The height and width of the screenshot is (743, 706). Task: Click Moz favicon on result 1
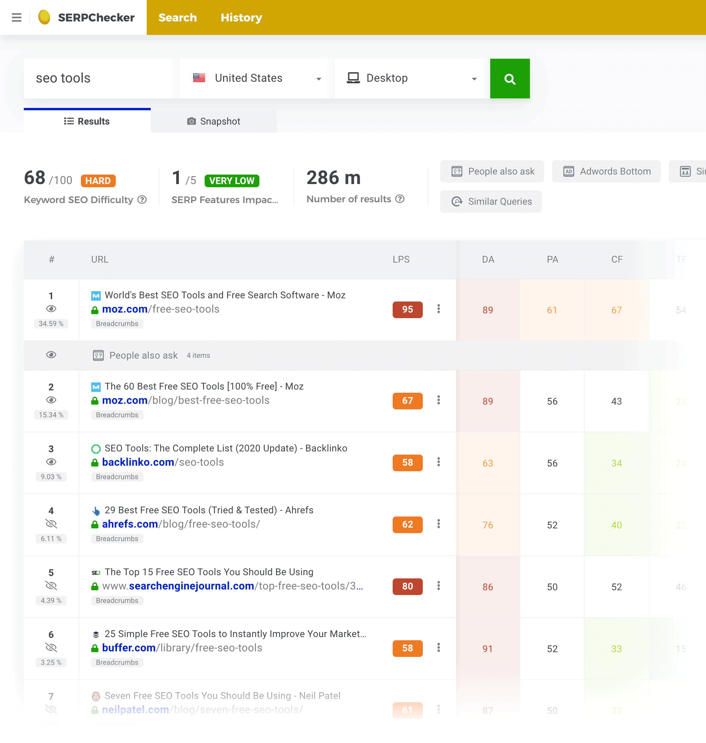coord(96,296)
